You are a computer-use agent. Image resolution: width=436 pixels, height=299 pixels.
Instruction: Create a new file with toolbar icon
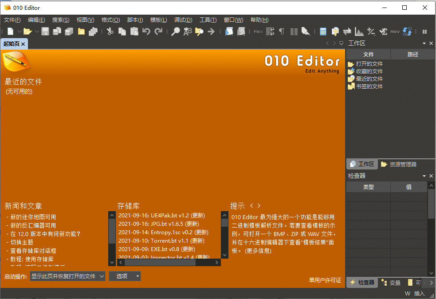[x=10, y=31]
